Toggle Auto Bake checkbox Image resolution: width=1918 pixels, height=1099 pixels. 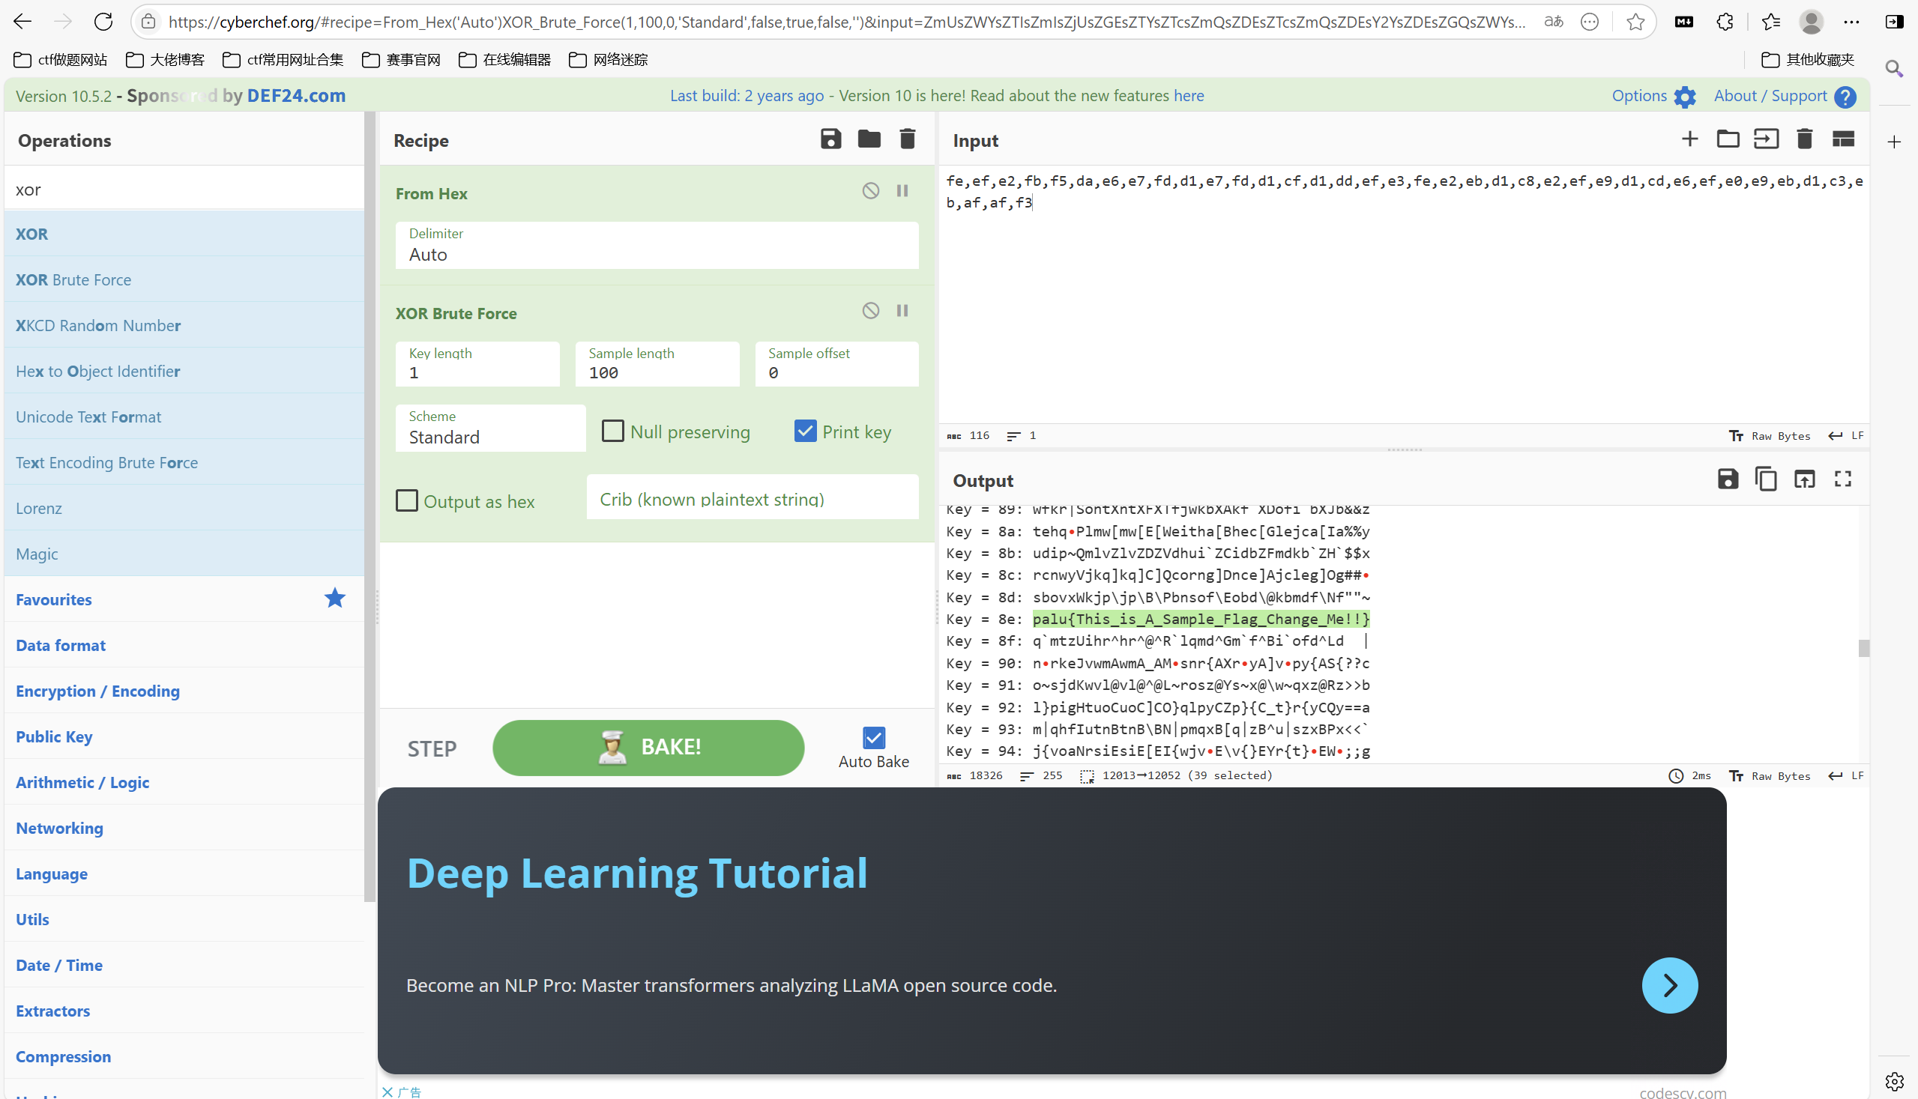[x=874, y=737]
